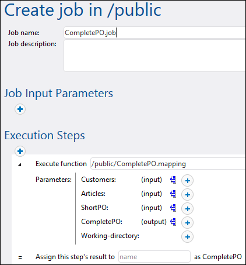The height and width of the screenshot is (265, 246).
Task: Click the Execution Steps heading
Action: tap(44, 135)
